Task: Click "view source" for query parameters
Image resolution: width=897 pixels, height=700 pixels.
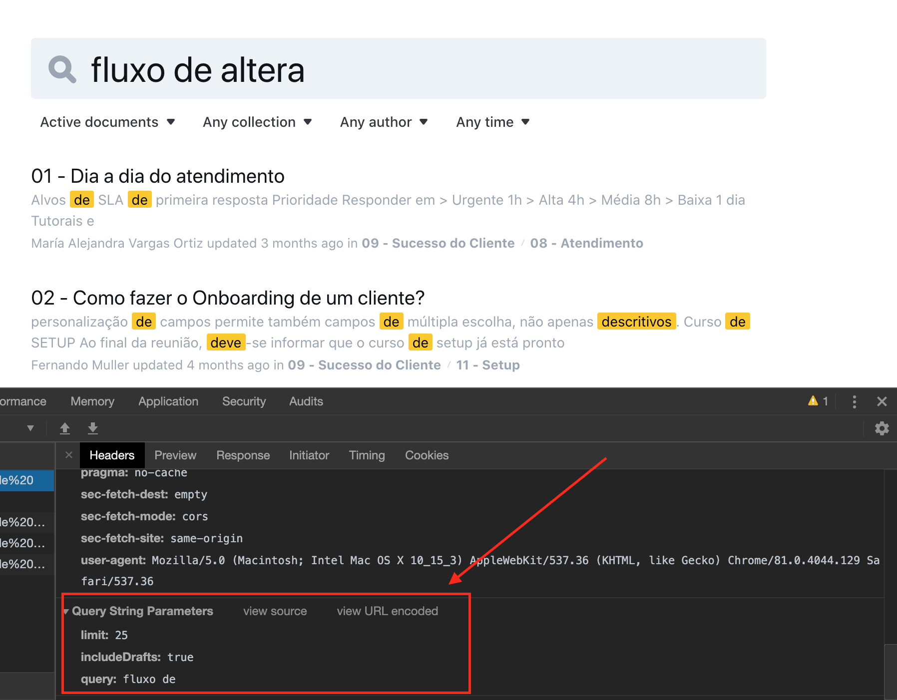Action: (275, 611)
